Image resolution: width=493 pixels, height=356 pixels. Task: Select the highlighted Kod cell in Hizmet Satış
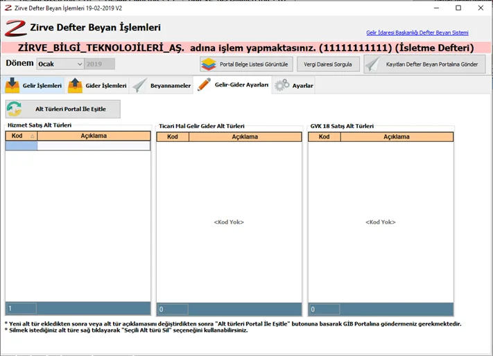[21, 145]
